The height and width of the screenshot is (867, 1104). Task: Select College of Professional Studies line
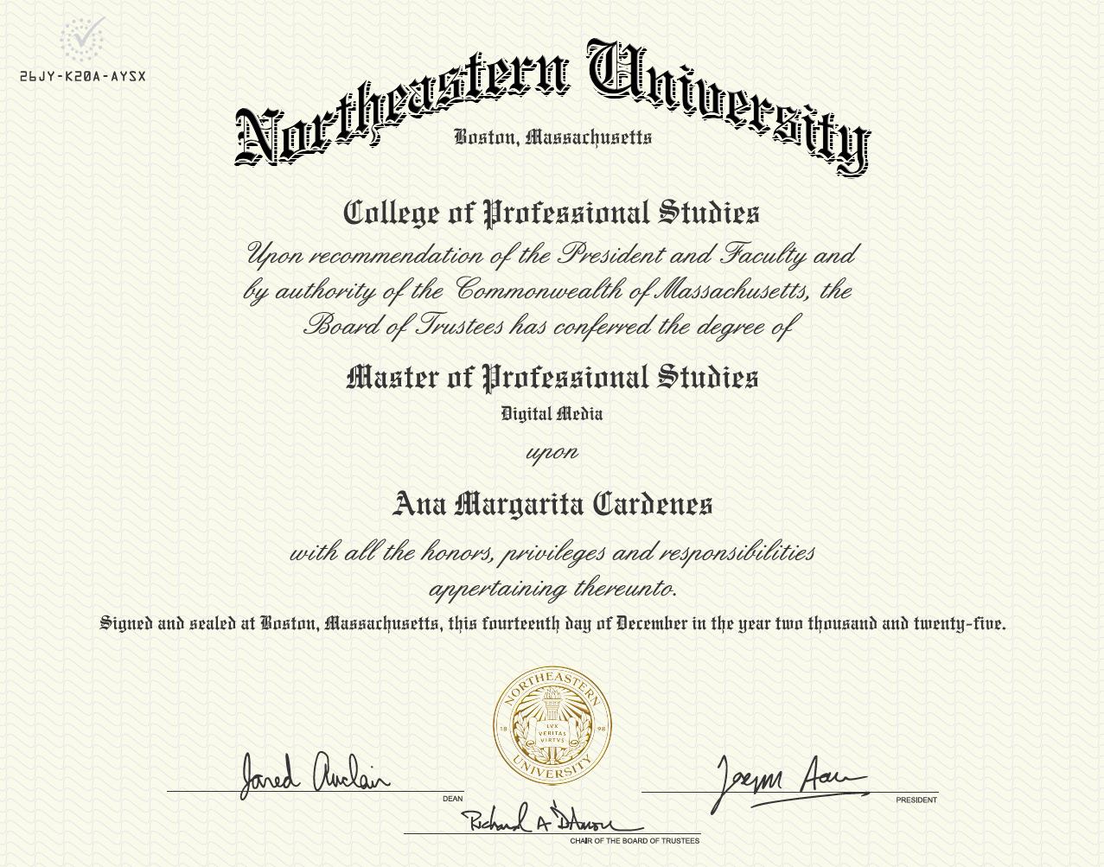[x=552, y=214]
